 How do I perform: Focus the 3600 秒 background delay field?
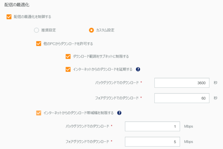pos(182,83)
